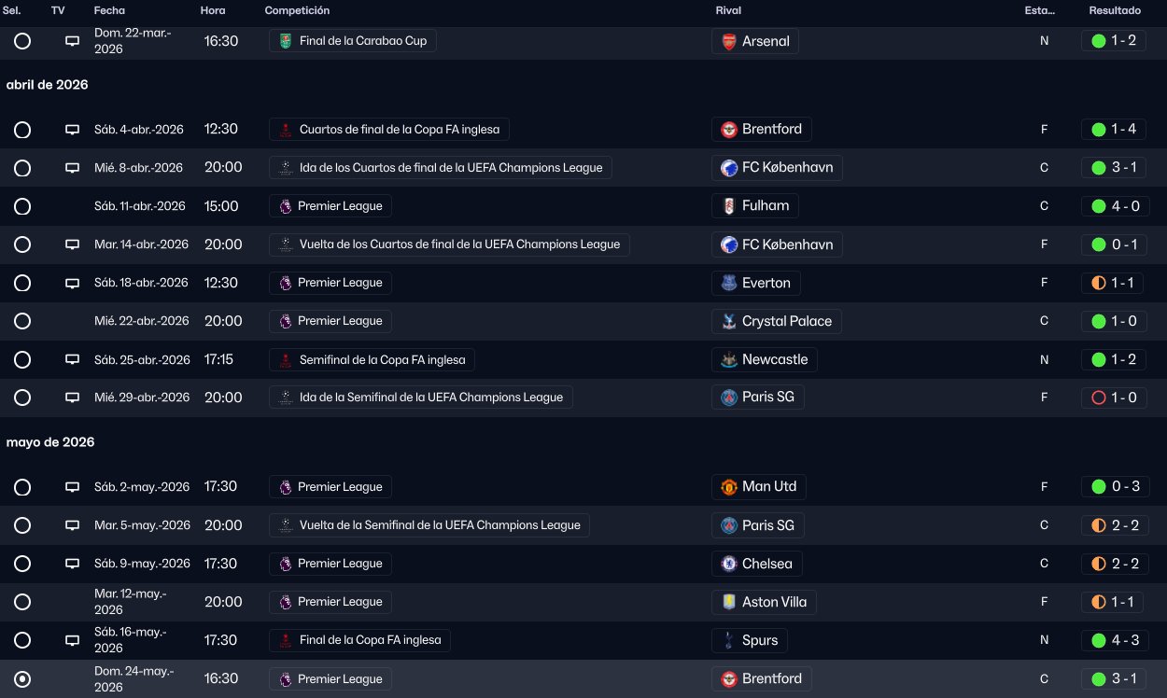Image resolution: width=1167 pixels, height=698 pixels.
Task: Click the Newcastle crest icon
Action: [x=729, y=359]
